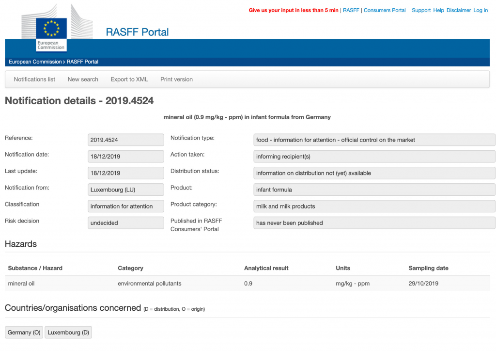The height and width of the screenshot is (351, 496).
Task: Start a New search
Action: (x=83, y=80)
